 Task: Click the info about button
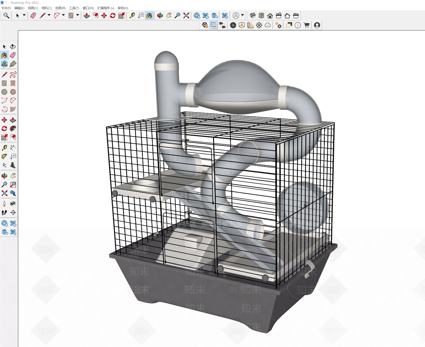[x=298, y=25]
